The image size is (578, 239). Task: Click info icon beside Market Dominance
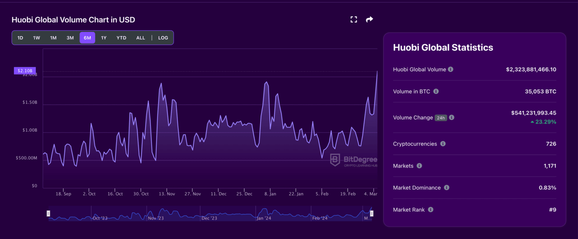447,188
